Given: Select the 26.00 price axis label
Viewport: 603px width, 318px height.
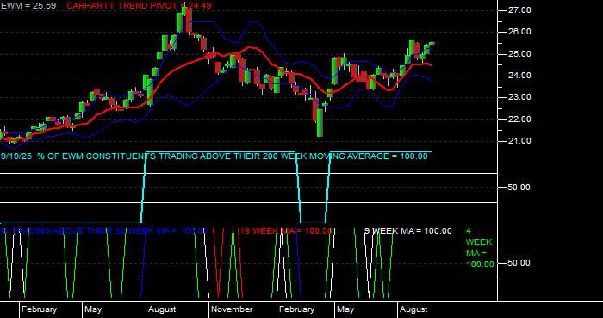Looking at the screenshot, I should 520,32.
